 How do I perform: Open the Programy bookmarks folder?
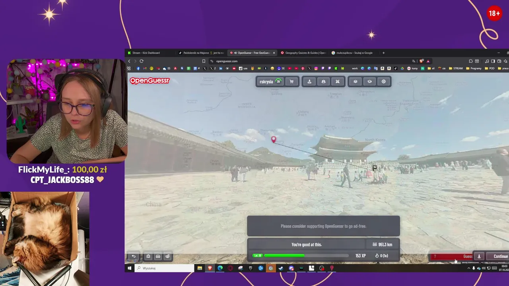tap(473, 68)
